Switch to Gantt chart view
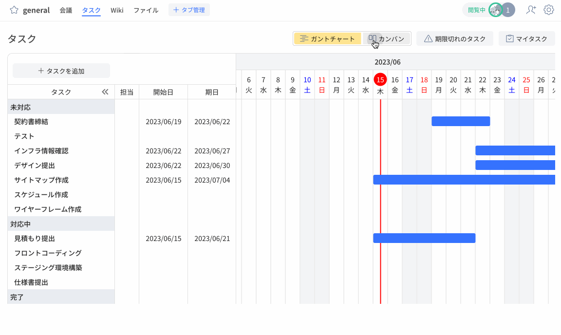Screen dimensions: 561x335 point(327,39)
